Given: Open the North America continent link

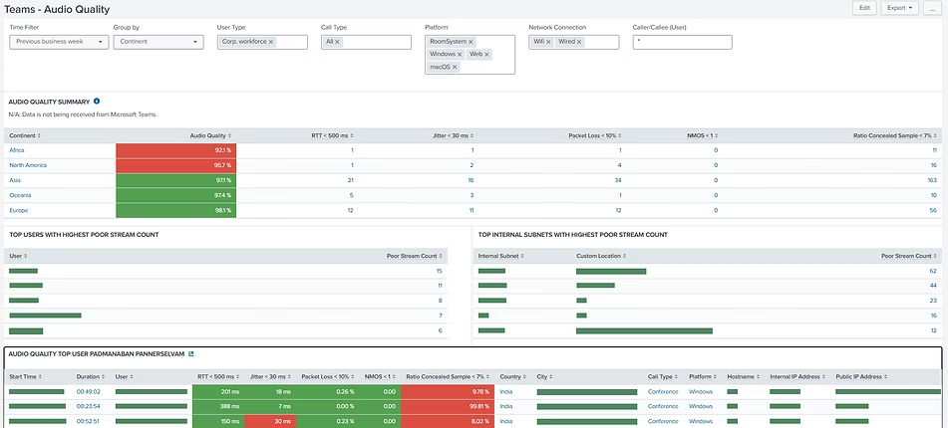Looking at the screenshot, I should point(29,165).
